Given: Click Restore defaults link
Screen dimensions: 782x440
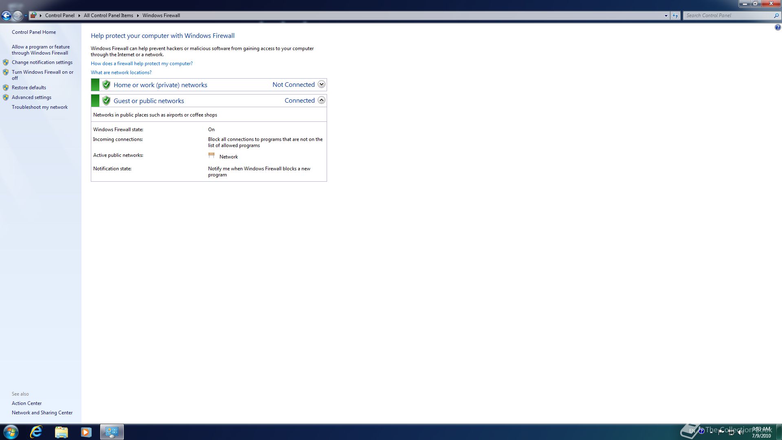Looking at the screenshot, I should (29, 88).
